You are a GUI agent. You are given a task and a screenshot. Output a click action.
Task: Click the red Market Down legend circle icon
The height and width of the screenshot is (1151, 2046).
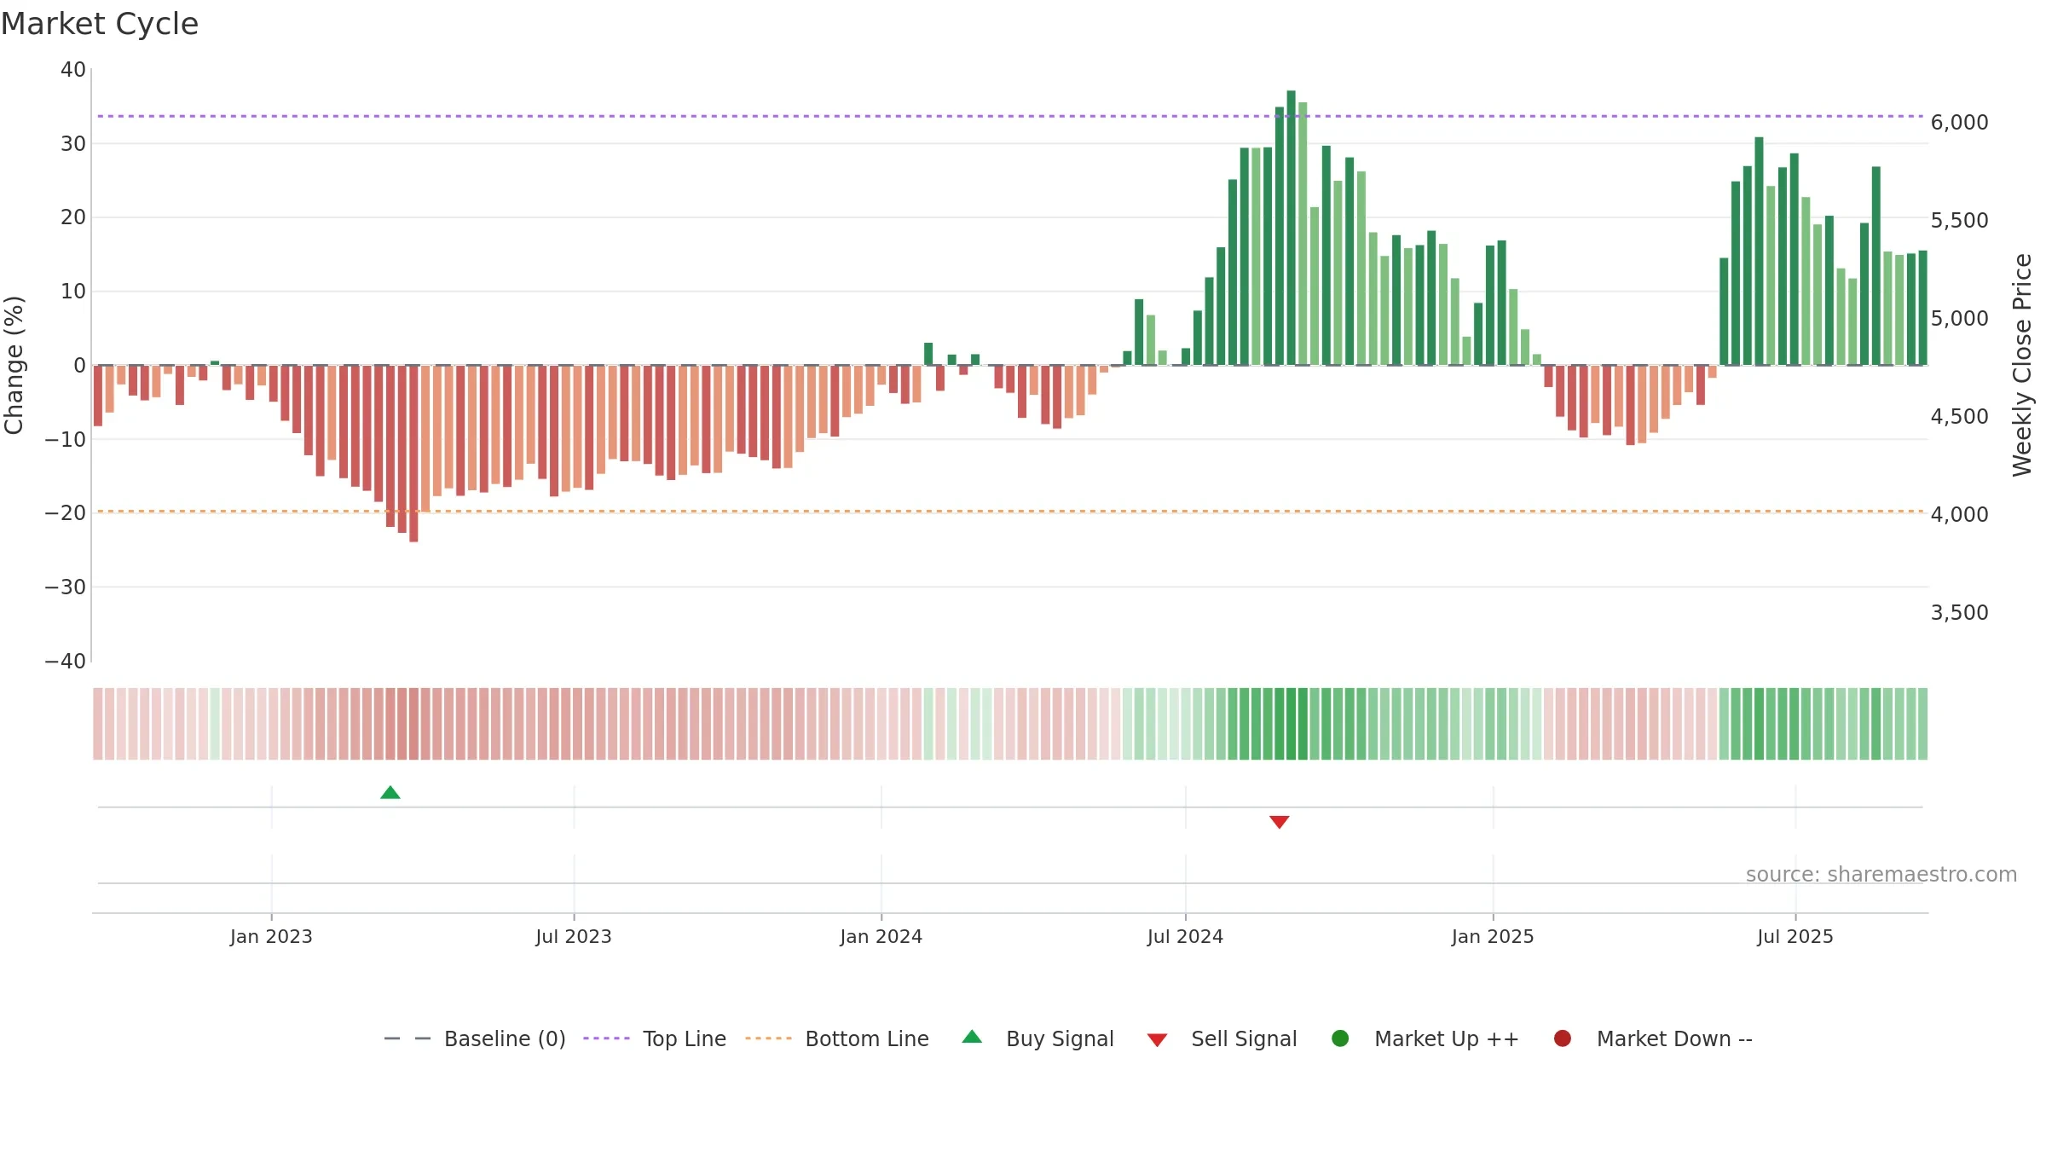point(1563,1038)
